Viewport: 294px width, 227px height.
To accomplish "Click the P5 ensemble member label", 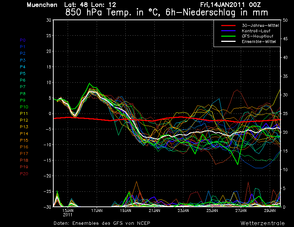I will [x=23, y=73].
